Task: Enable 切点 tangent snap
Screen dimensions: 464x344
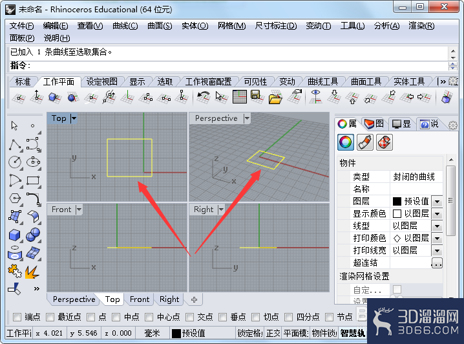Action: 255,317
